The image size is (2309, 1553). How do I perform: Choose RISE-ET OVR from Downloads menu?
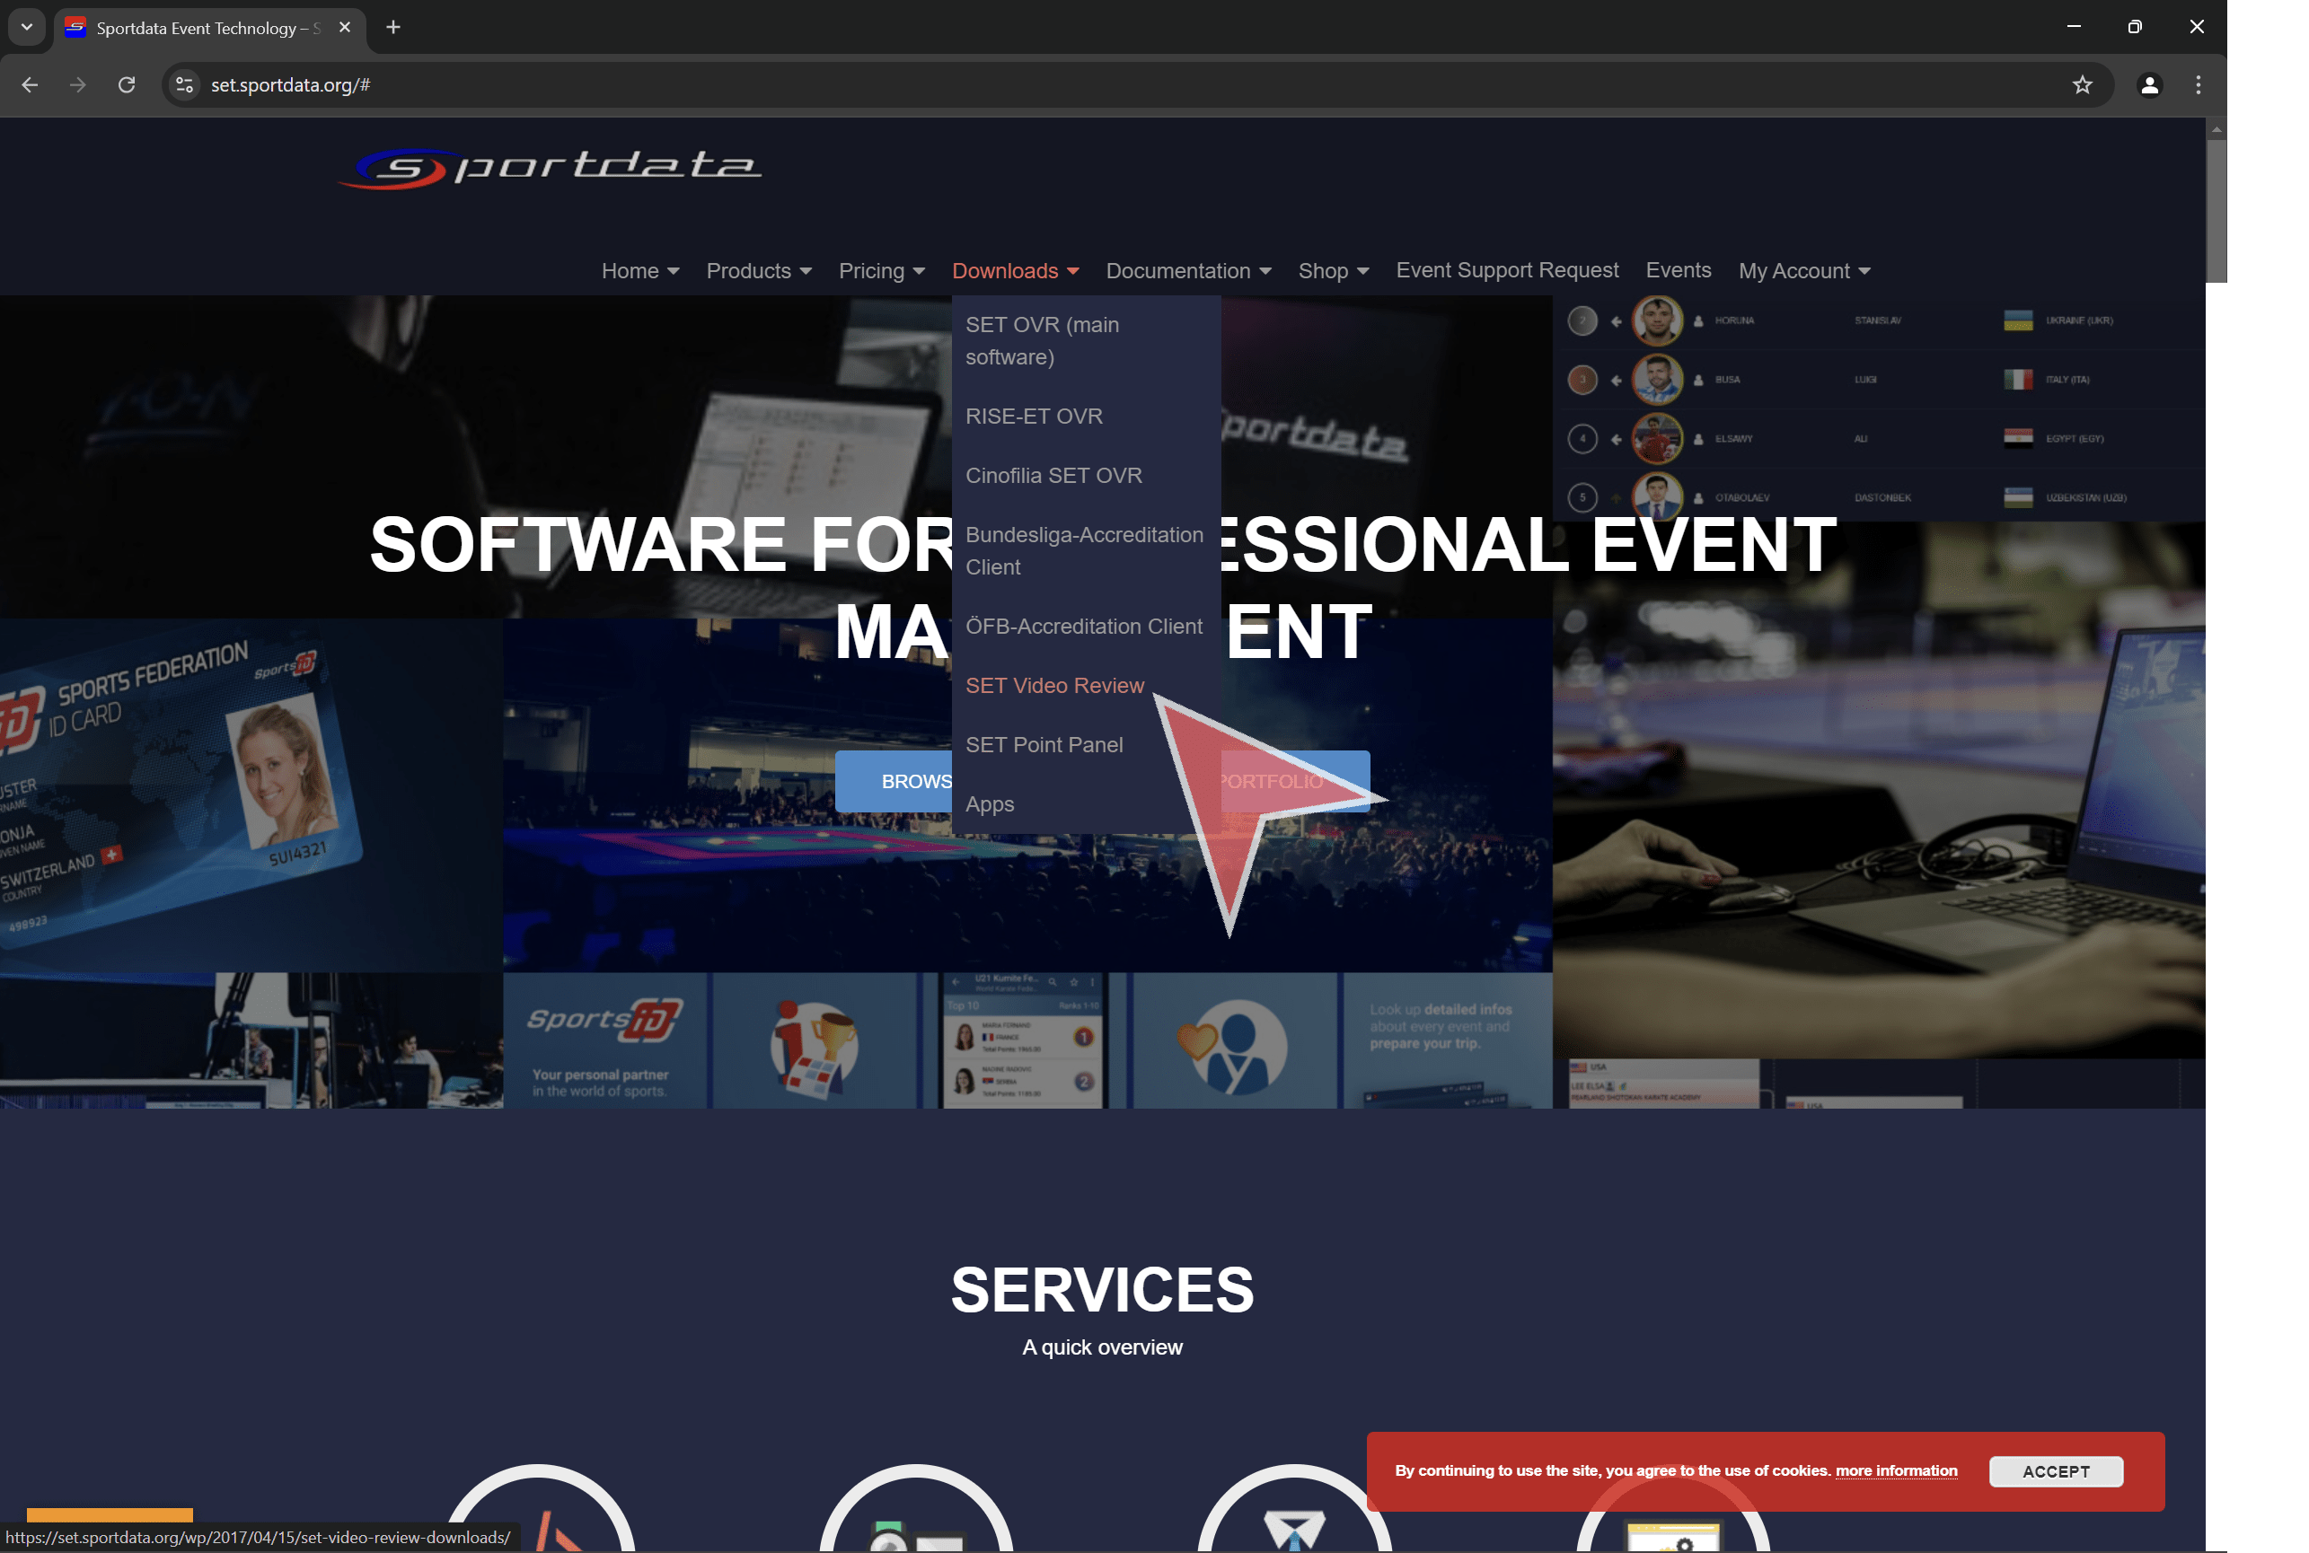pos(1034,416)
